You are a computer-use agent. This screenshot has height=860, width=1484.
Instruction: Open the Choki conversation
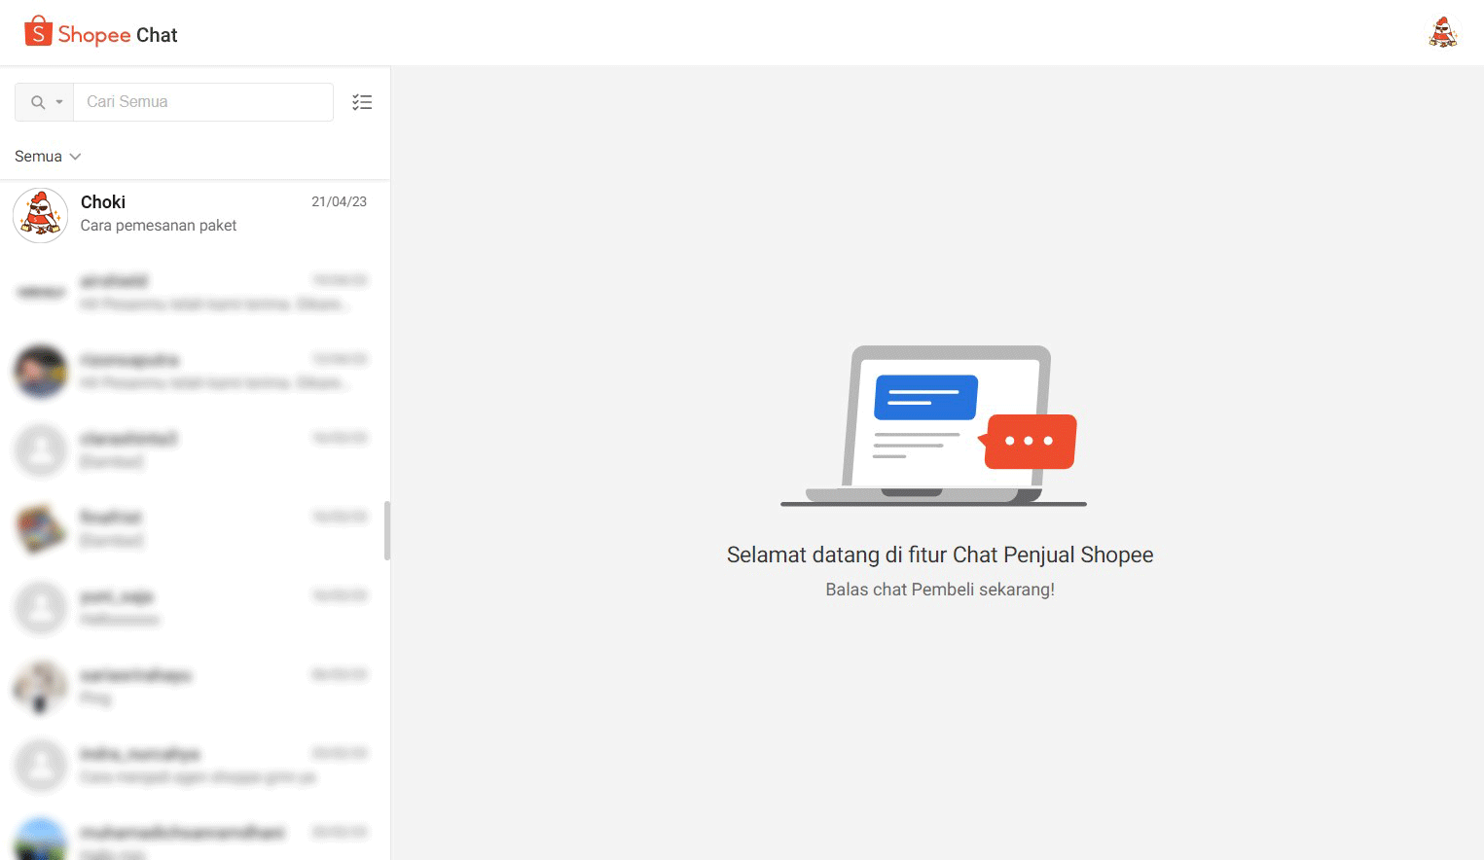point(195,215)
